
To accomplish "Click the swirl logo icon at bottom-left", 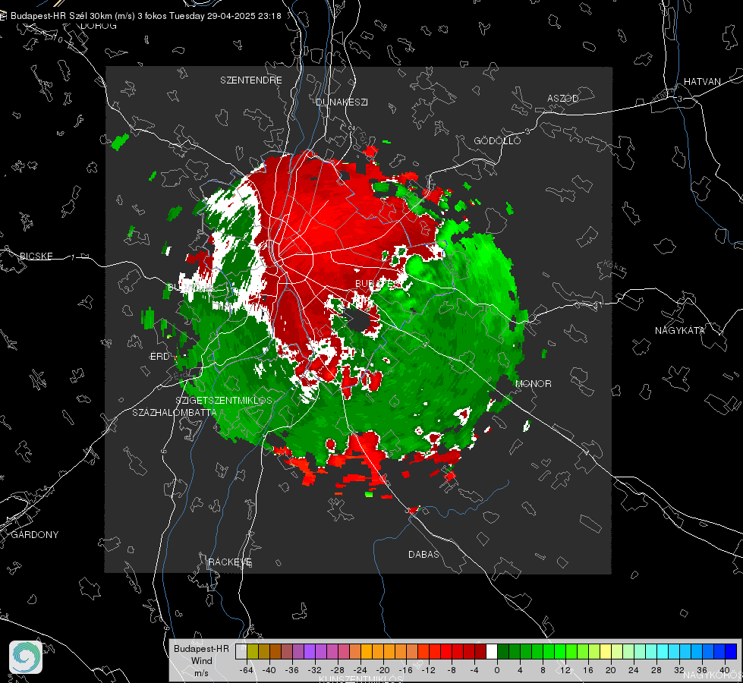I will (x=26, y=657).
